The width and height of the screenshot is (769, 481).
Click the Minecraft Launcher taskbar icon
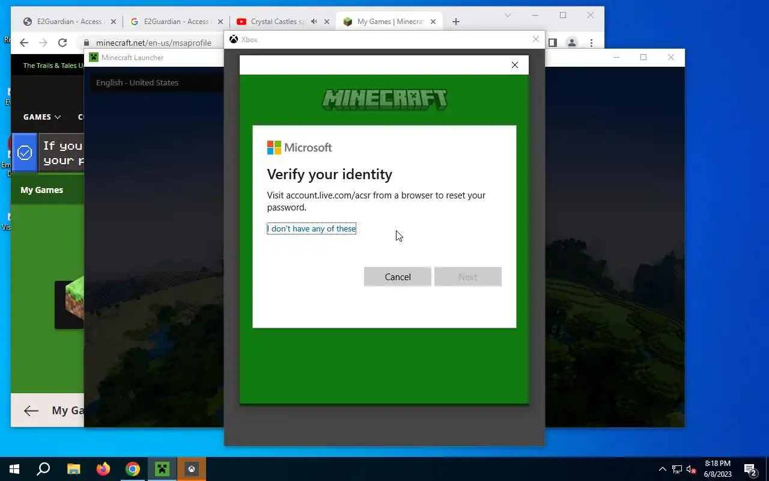coord(162,469)
